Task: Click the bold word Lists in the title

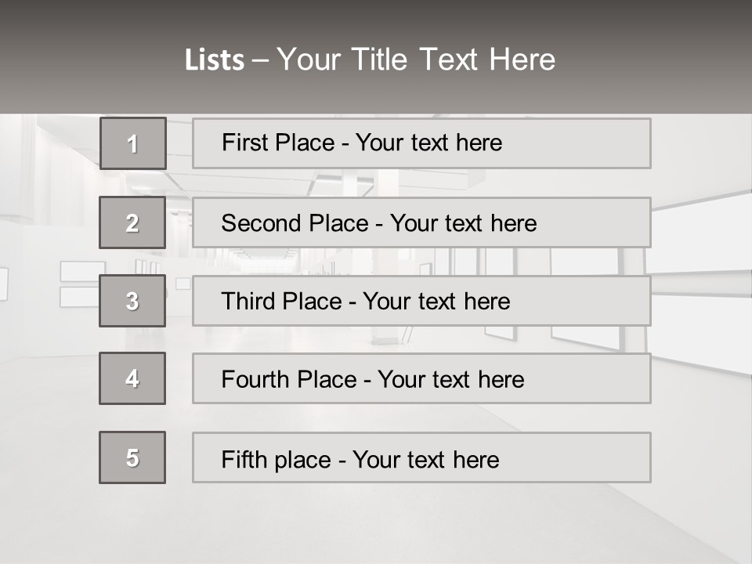Action: (x=214, y=60)
